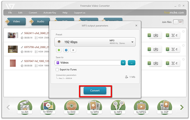This screenshot has height=120, width=190.
Task: Select file name 6975798-uhd_2880_21
Action: coord(37,47)
